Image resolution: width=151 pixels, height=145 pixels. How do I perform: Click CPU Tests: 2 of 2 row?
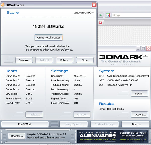pyautogui.click(x=19, y=94)
